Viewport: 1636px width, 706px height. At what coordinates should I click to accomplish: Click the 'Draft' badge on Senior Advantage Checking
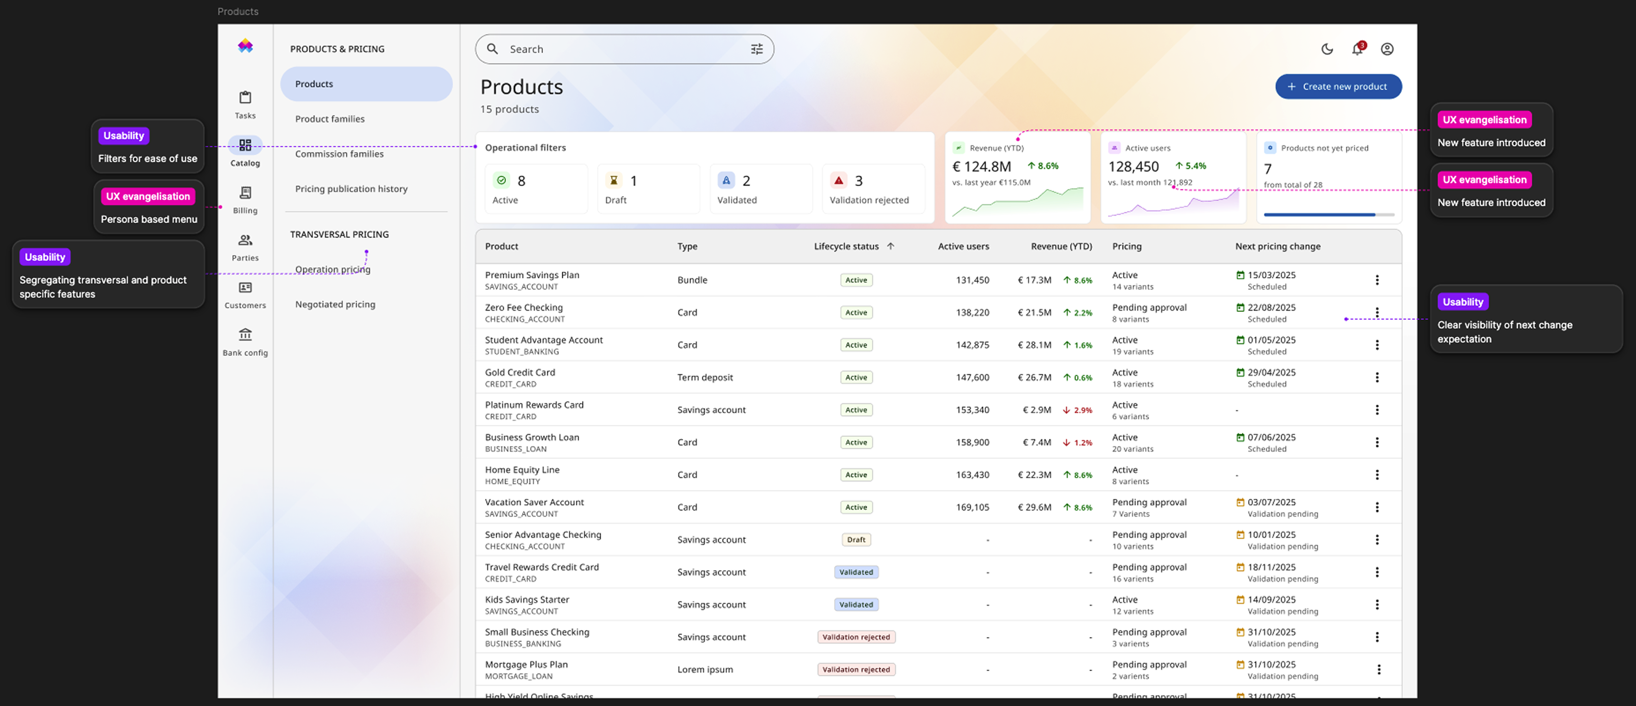856,540
